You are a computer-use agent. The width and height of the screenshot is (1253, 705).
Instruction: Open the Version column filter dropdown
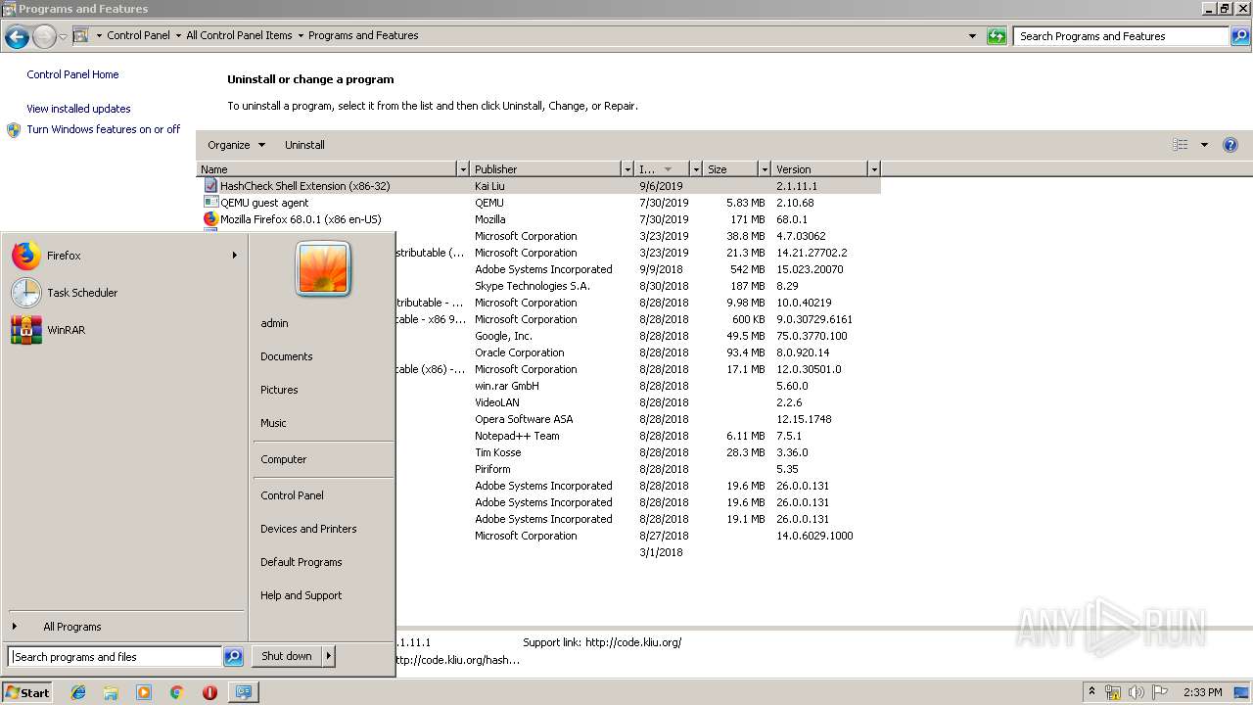coord(874,169)
